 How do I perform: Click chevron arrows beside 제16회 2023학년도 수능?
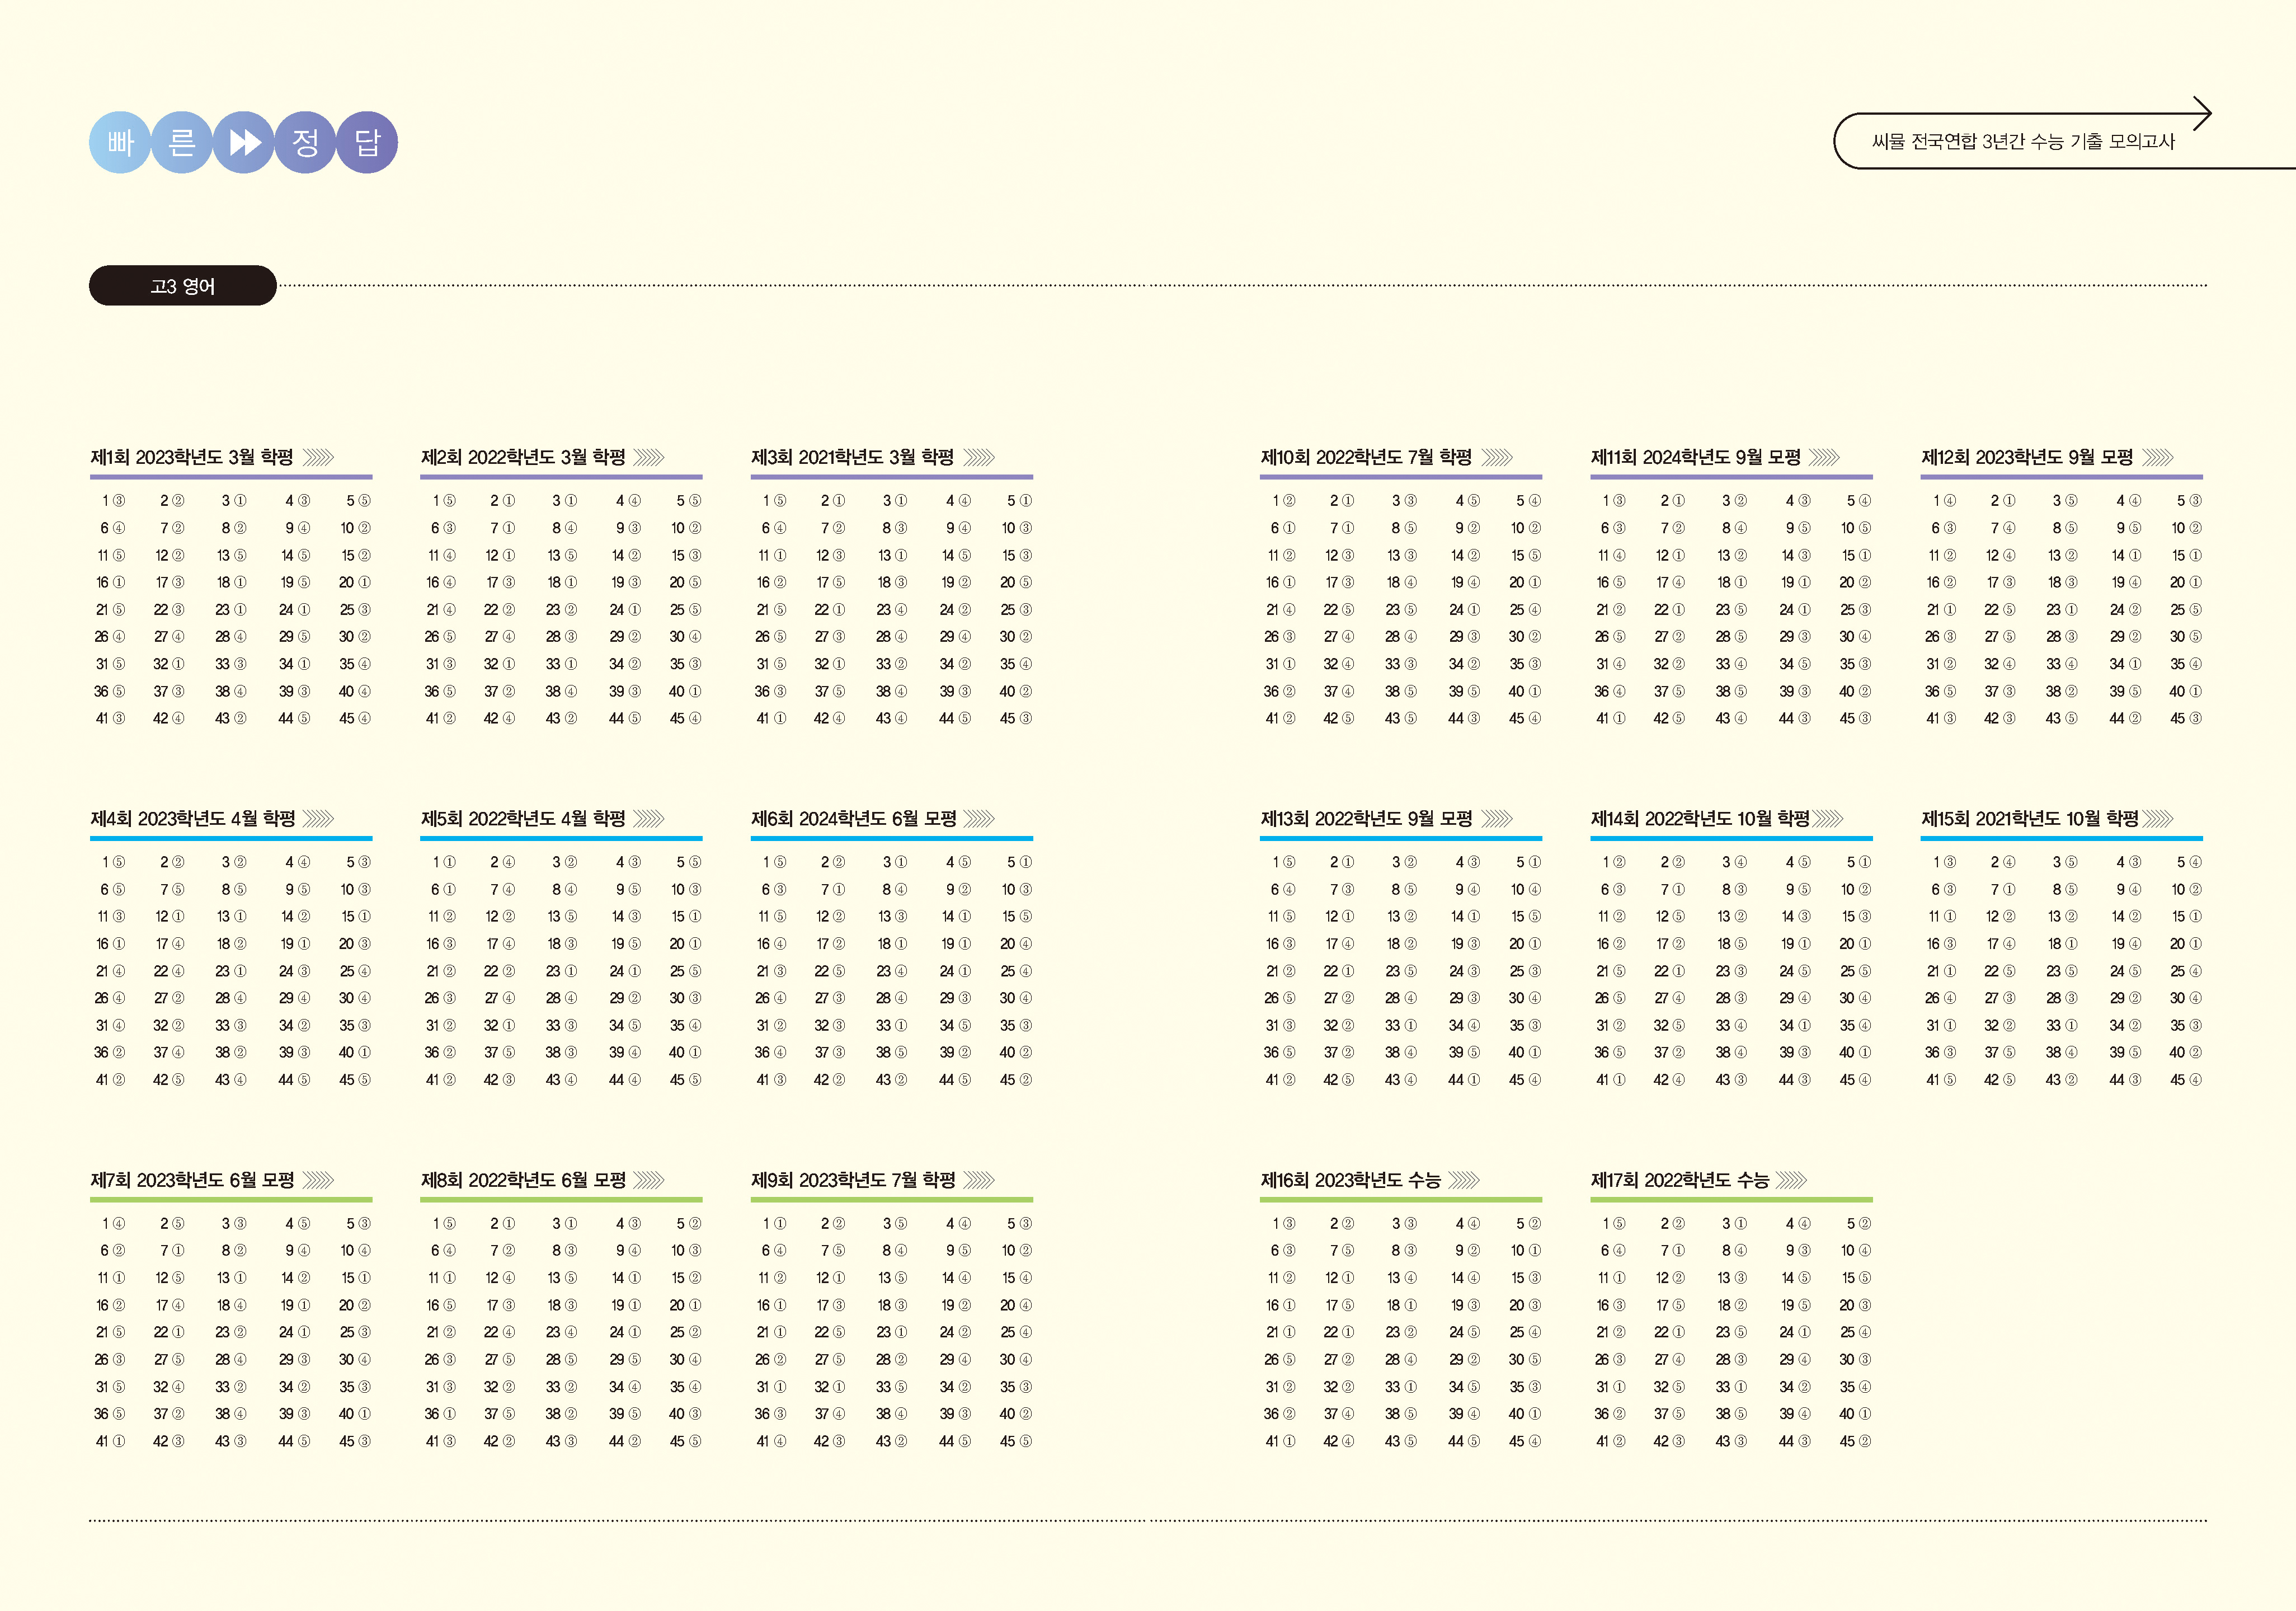point(1464,1180)
